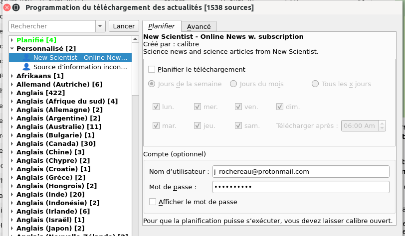Click the Télécharger après time stepper arrows
Image resolution: width=405 pixels, height=236 pixels.
pos(382,126)
